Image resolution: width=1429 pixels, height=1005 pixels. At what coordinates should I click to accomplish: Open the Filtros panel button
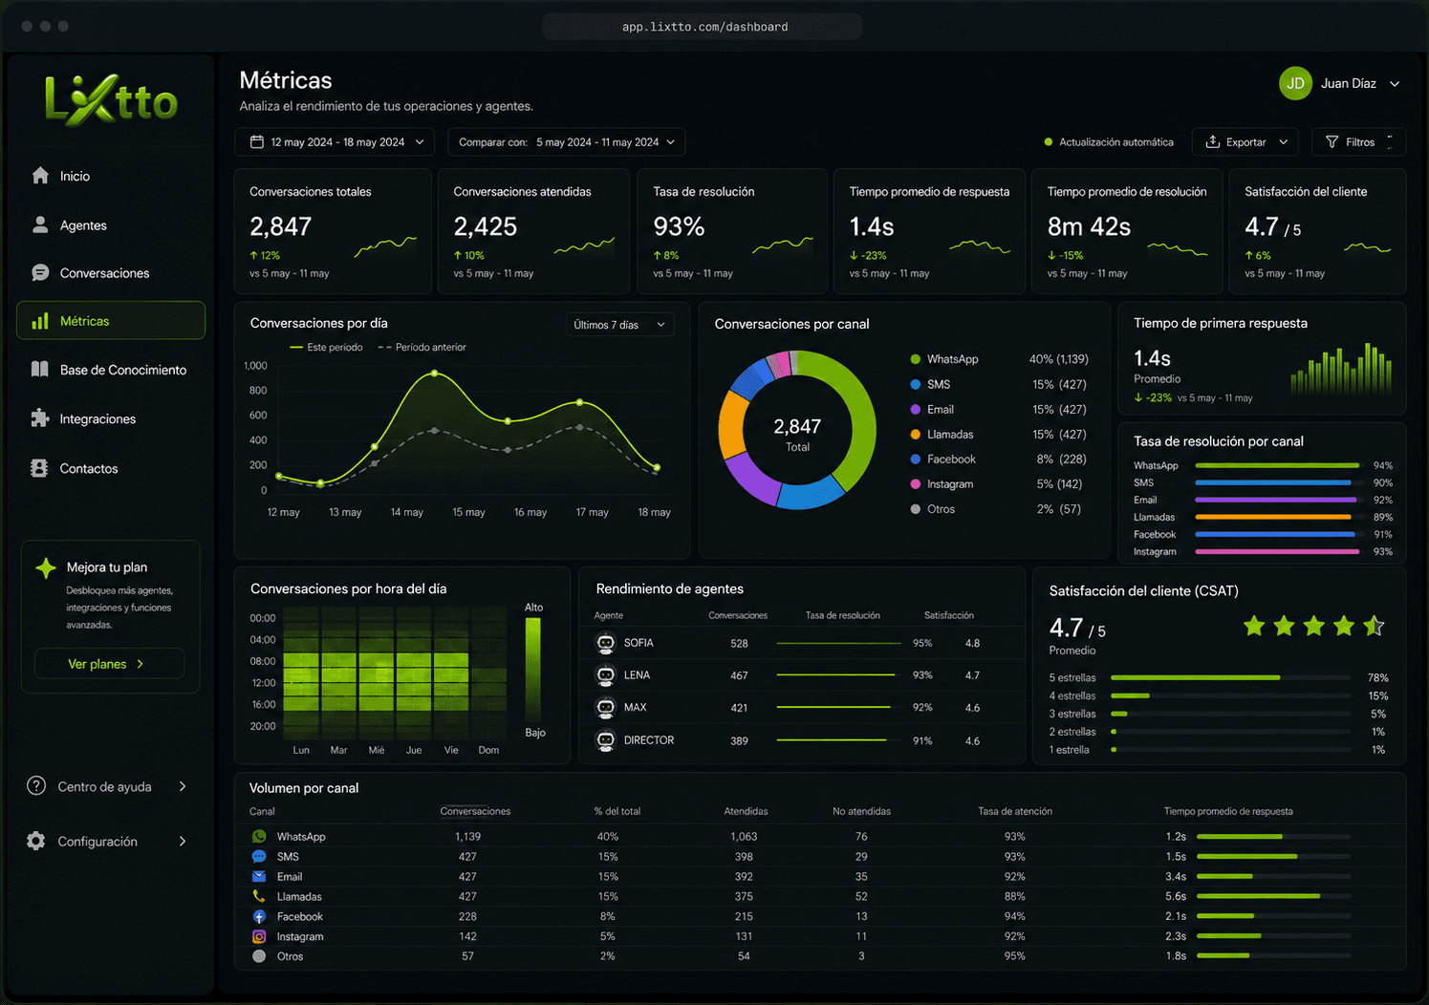(x=1358, y=142)
